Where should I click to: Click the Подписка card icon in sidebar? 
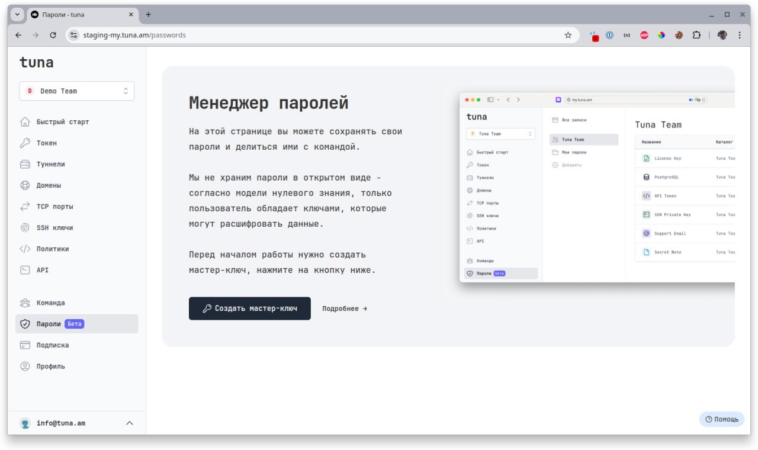[25, 345]
